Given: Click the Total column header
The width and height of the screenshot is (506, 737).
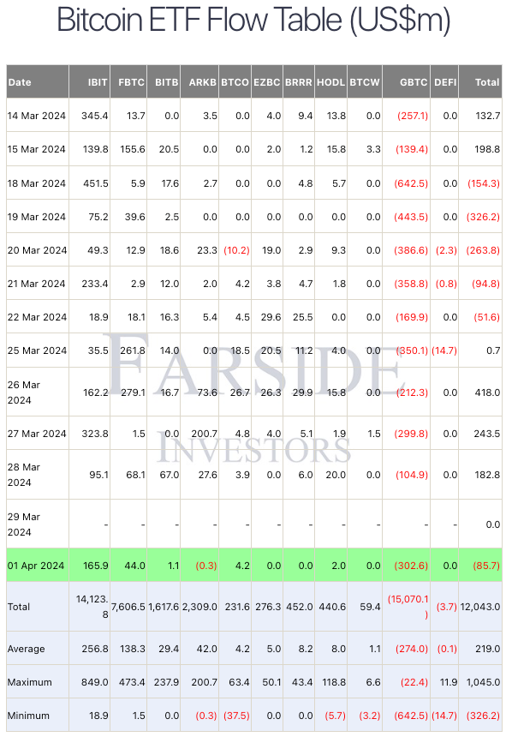Looking at the screenshot, I should tap(480, 81).
